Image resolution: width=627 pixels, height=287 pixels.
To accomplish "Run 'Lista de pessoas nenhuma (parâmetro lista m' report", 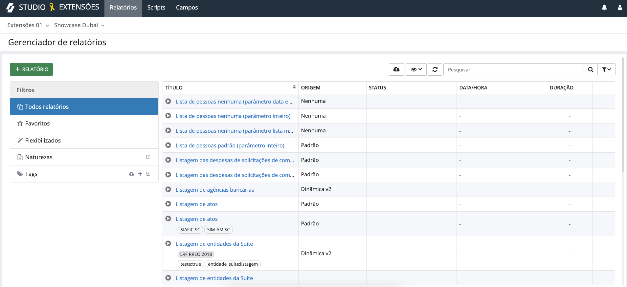I will tap(168, 130).
